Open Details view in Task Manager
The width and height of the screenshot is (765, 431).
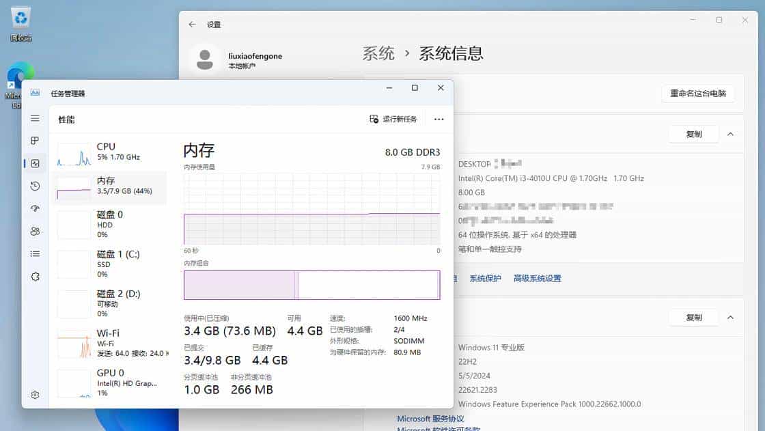tap(35, 254)
